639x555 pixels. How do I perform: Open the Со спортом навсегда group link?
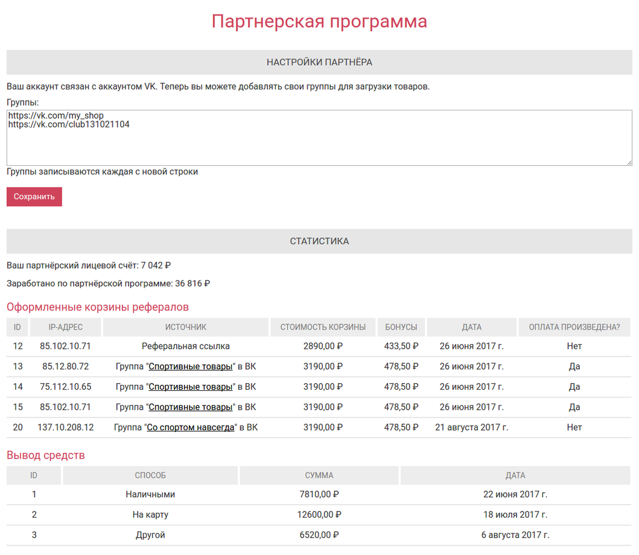[x=191, y=428]
